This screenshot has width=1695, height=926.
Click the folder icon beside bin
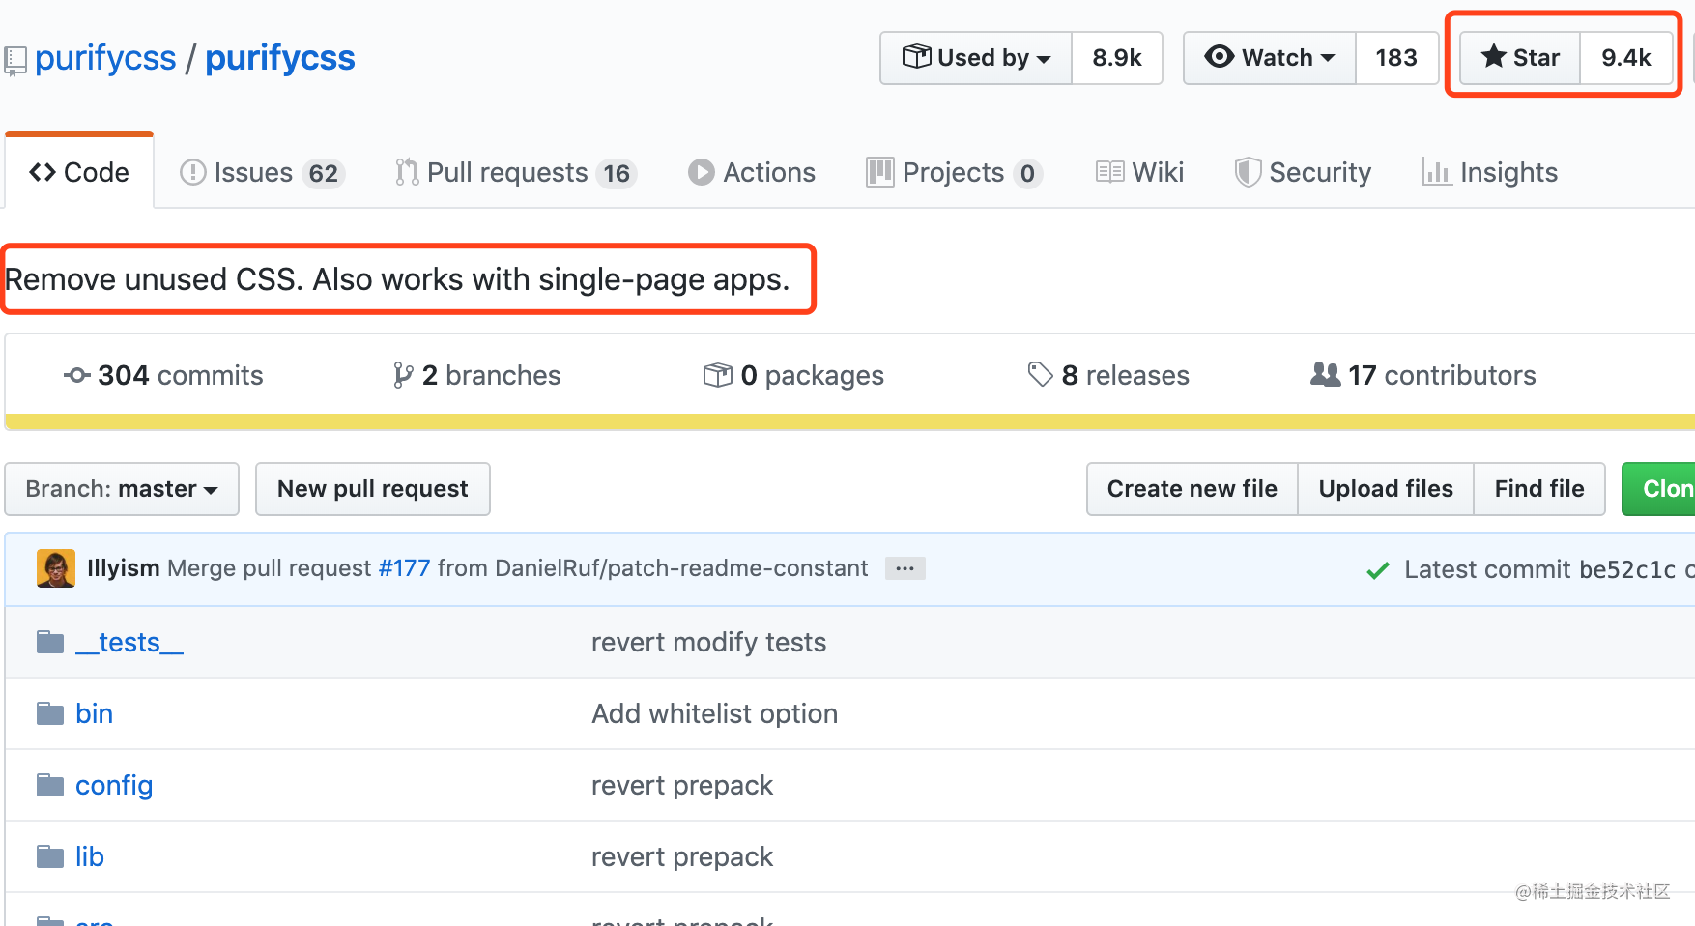[x=50, y=714]
